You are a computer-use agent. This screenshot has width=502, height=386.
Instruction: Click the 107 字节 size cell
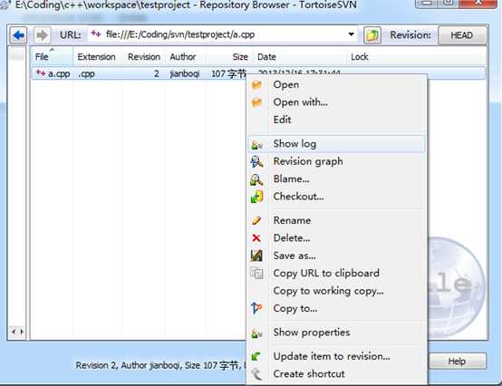[228, 74]
